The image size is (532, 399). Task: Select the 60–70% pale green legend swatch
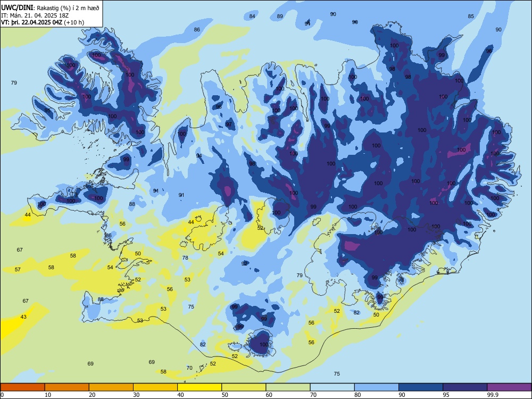(288, 387)
